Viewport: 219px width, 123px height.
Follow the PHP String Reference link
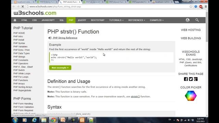(x=65, y=38)
